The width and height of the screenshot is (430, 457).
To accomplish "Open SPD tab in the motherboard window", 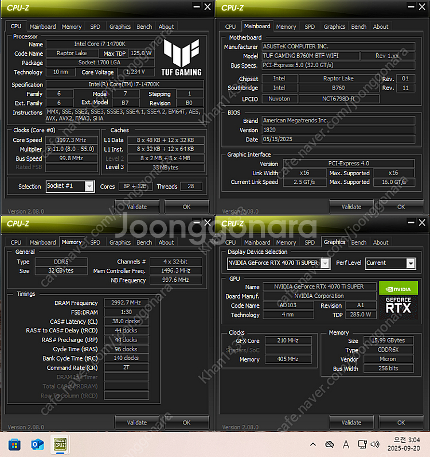I will pos(310,26).
